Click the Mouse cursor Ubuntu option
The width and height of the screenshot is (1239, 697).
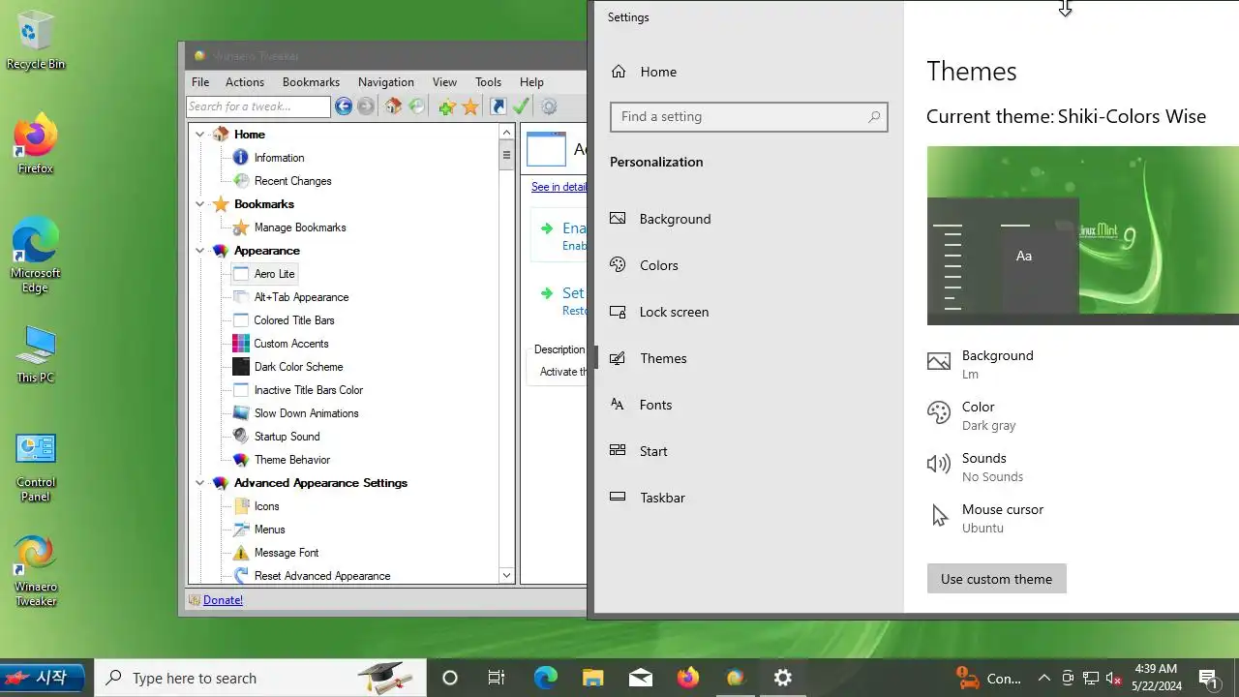pyautogui.click(x=985, y=518)
